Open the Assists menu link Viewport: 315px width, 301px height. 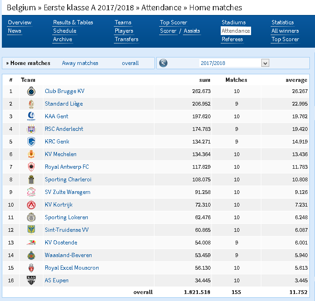[x=192, y=31]
